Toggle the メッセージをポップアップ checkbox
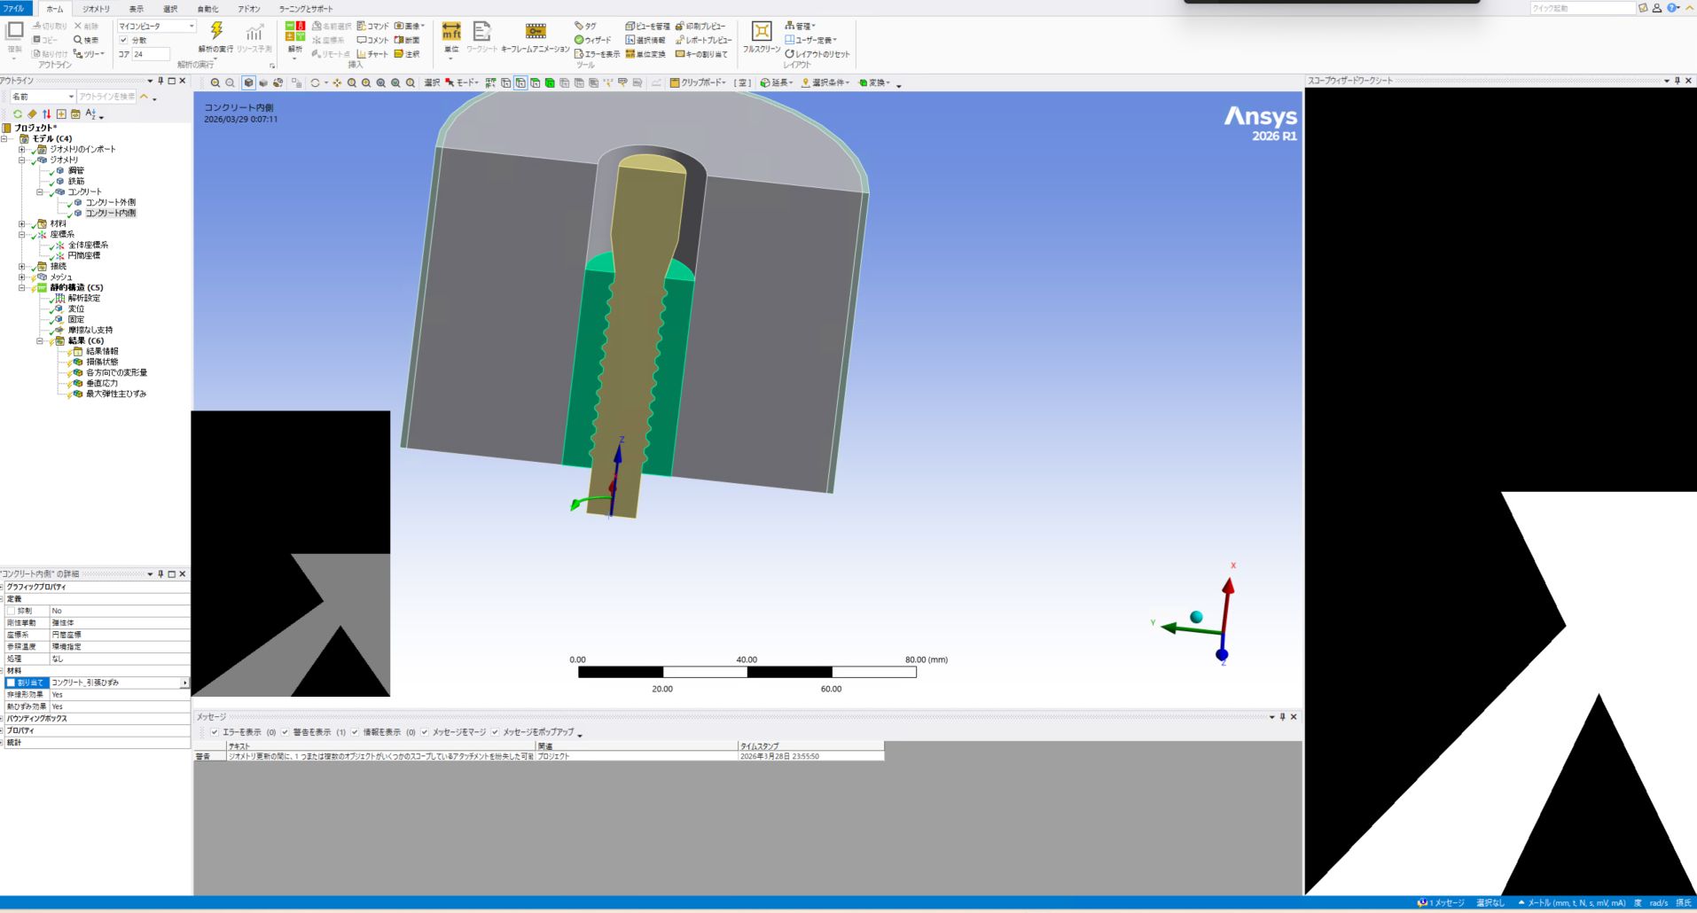This screenshot has width=1697, height=913. click(495, 732)
